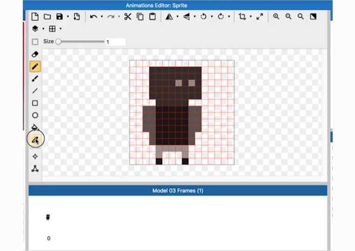Click the layers stack icon
Viewport: 355px width, 251px height.
(35, 29)
